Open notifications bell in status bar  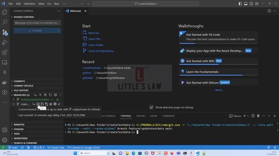[275, 147]
